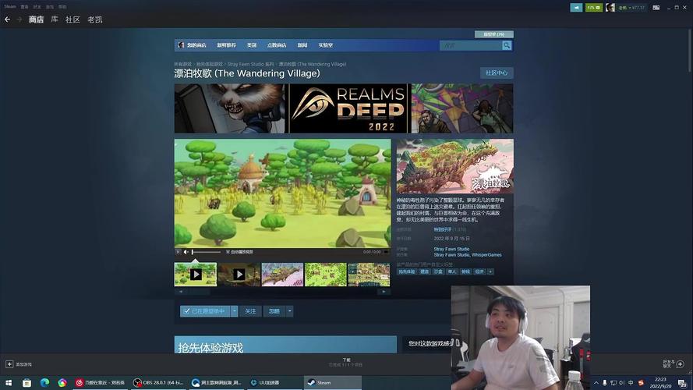Open the 帮助 menu

point(63,7)
